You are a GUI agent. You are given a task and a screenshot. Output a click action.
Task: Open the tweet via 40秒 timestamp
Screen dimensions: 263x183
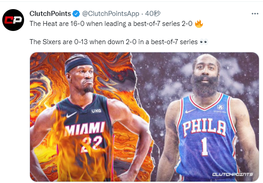point(153,14)
